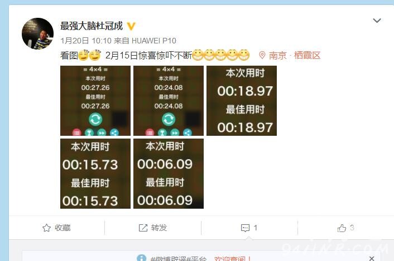Image resolution: width=394 pixels, height=261 pixels.
Task: Like the post with thumbs-up icon
Action: tap(342, 228)
